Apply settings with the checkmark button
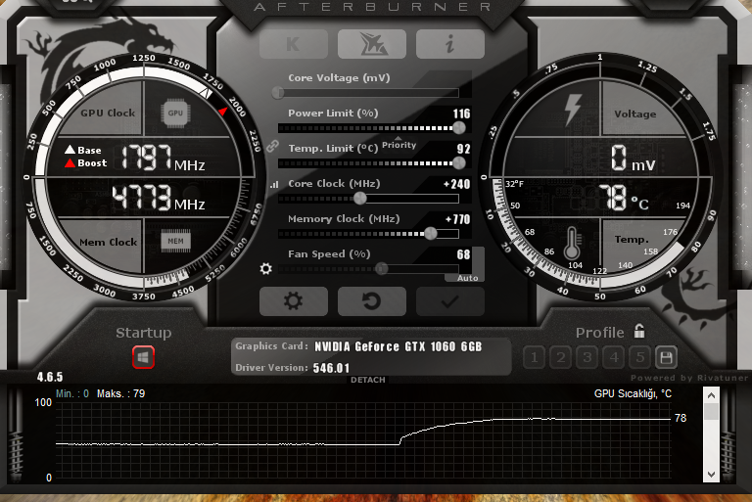The width and height of the screenshot is (752, 502). click(449, 301)
